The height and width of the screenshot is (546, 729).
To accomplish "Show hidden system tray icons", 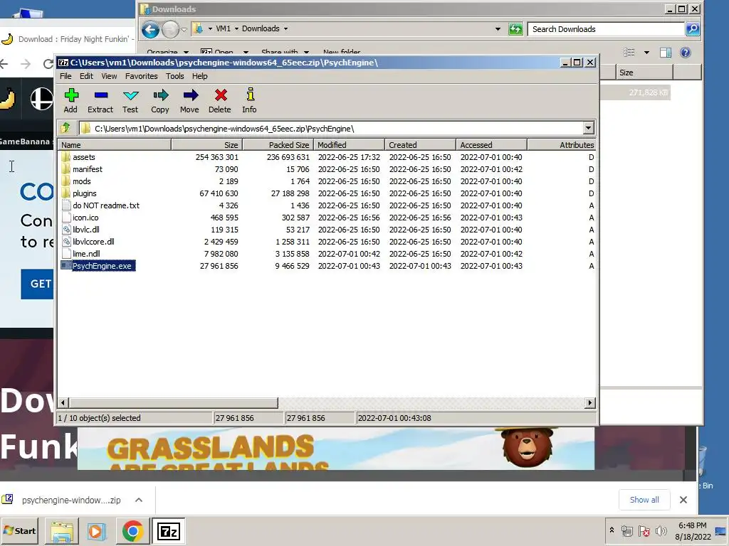I will tap(612, 530).
